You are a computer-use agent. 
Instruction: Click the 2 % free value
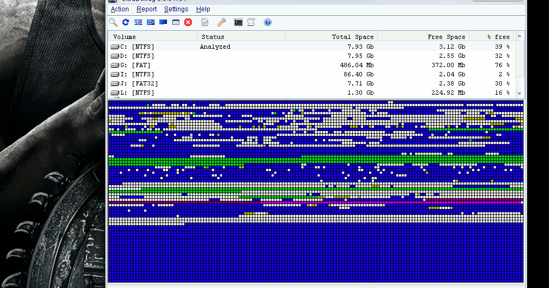(504, 74)
